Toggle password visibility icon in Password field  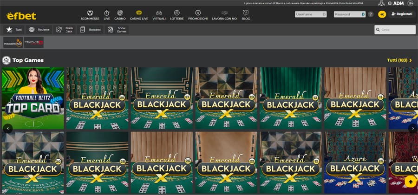coord(363,14)
